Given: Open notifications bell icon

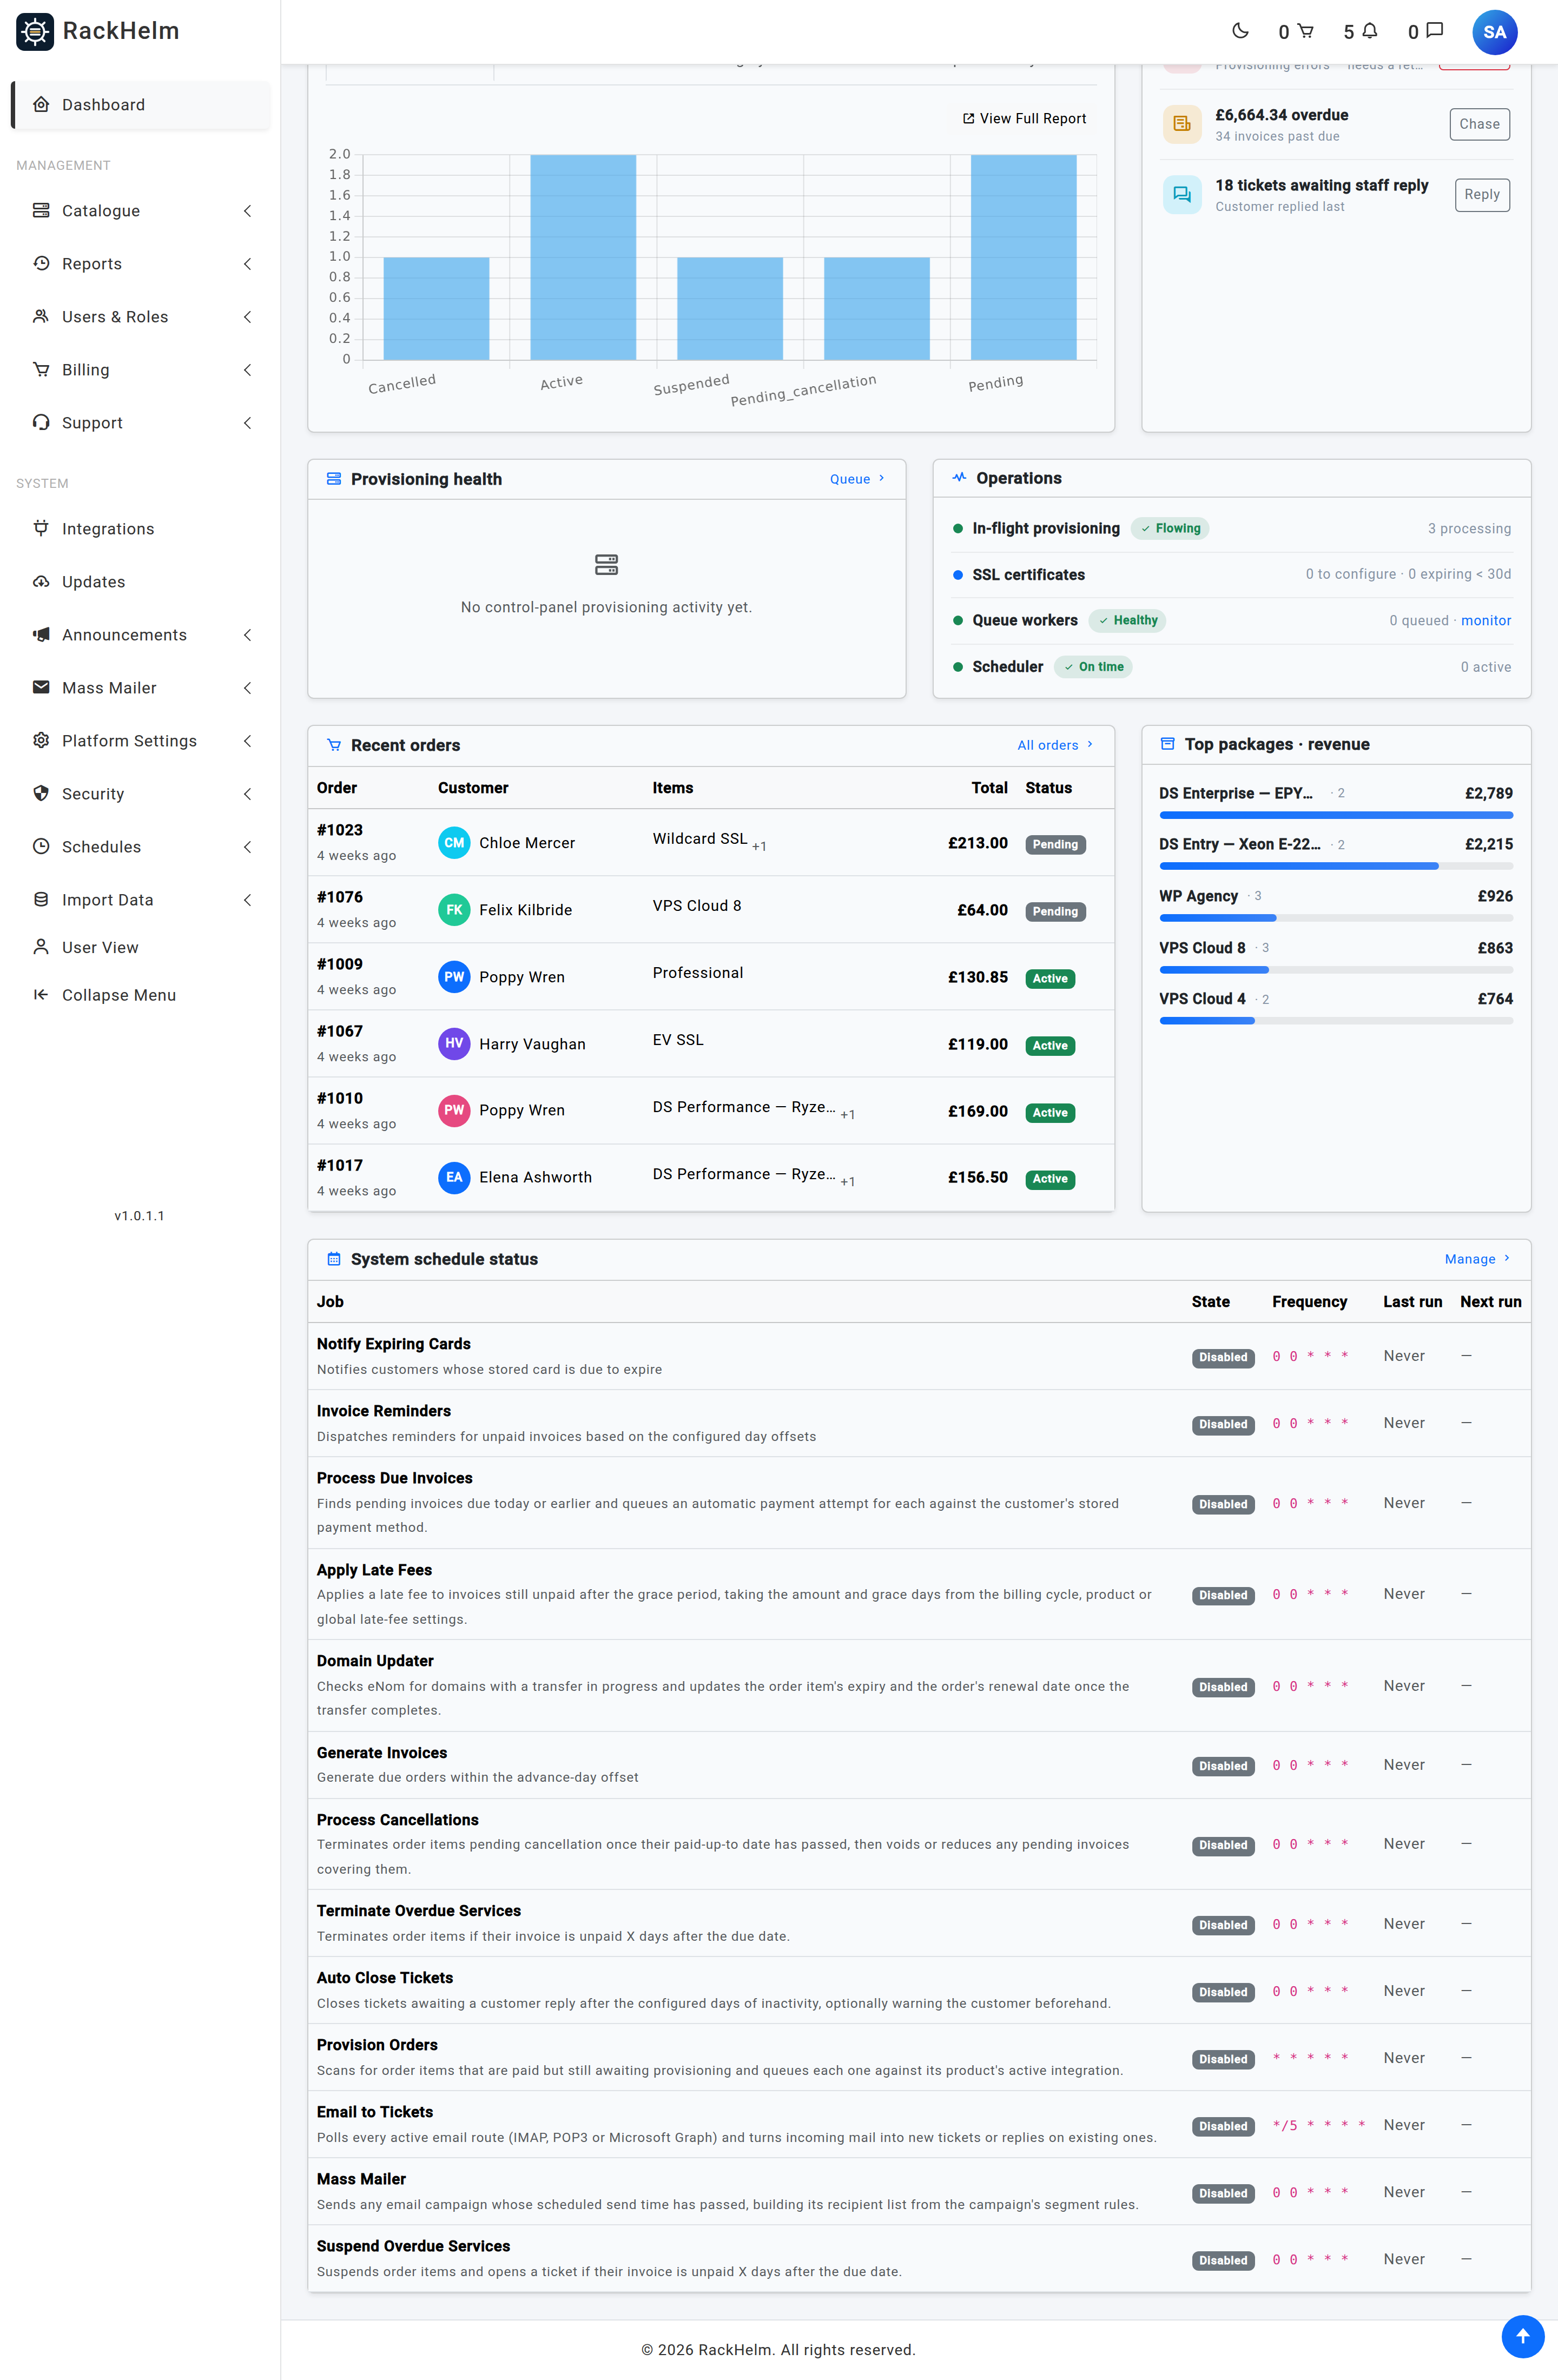Looking at the screenshot, I should [x=1370, y=31].
